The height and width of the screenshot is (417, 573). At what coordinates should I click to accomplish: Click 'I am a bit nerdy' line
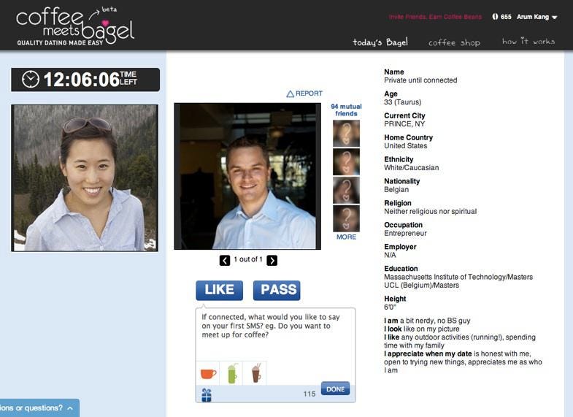pyautogui.click(x=427, y=321)
